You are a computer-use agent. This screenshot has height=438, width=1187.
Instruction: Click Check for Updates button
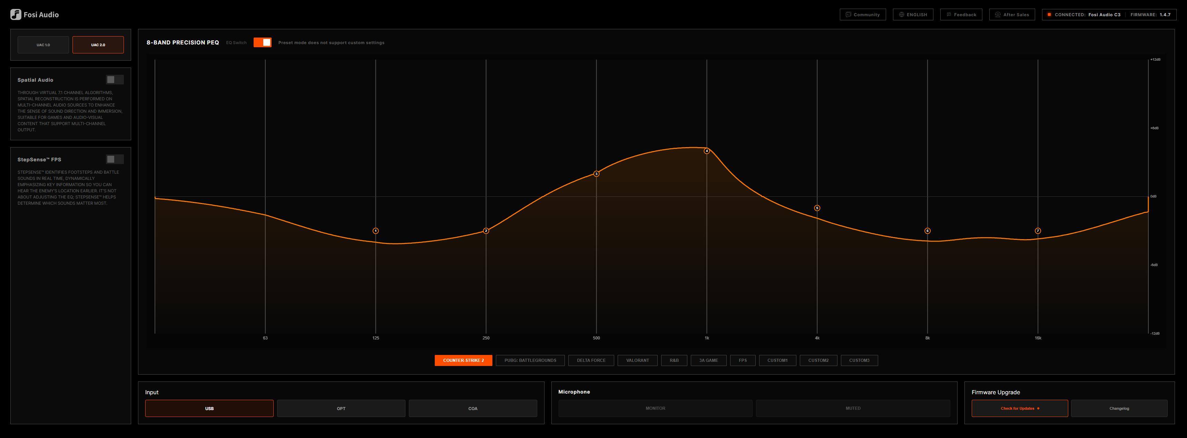[x=1020, y=409]
